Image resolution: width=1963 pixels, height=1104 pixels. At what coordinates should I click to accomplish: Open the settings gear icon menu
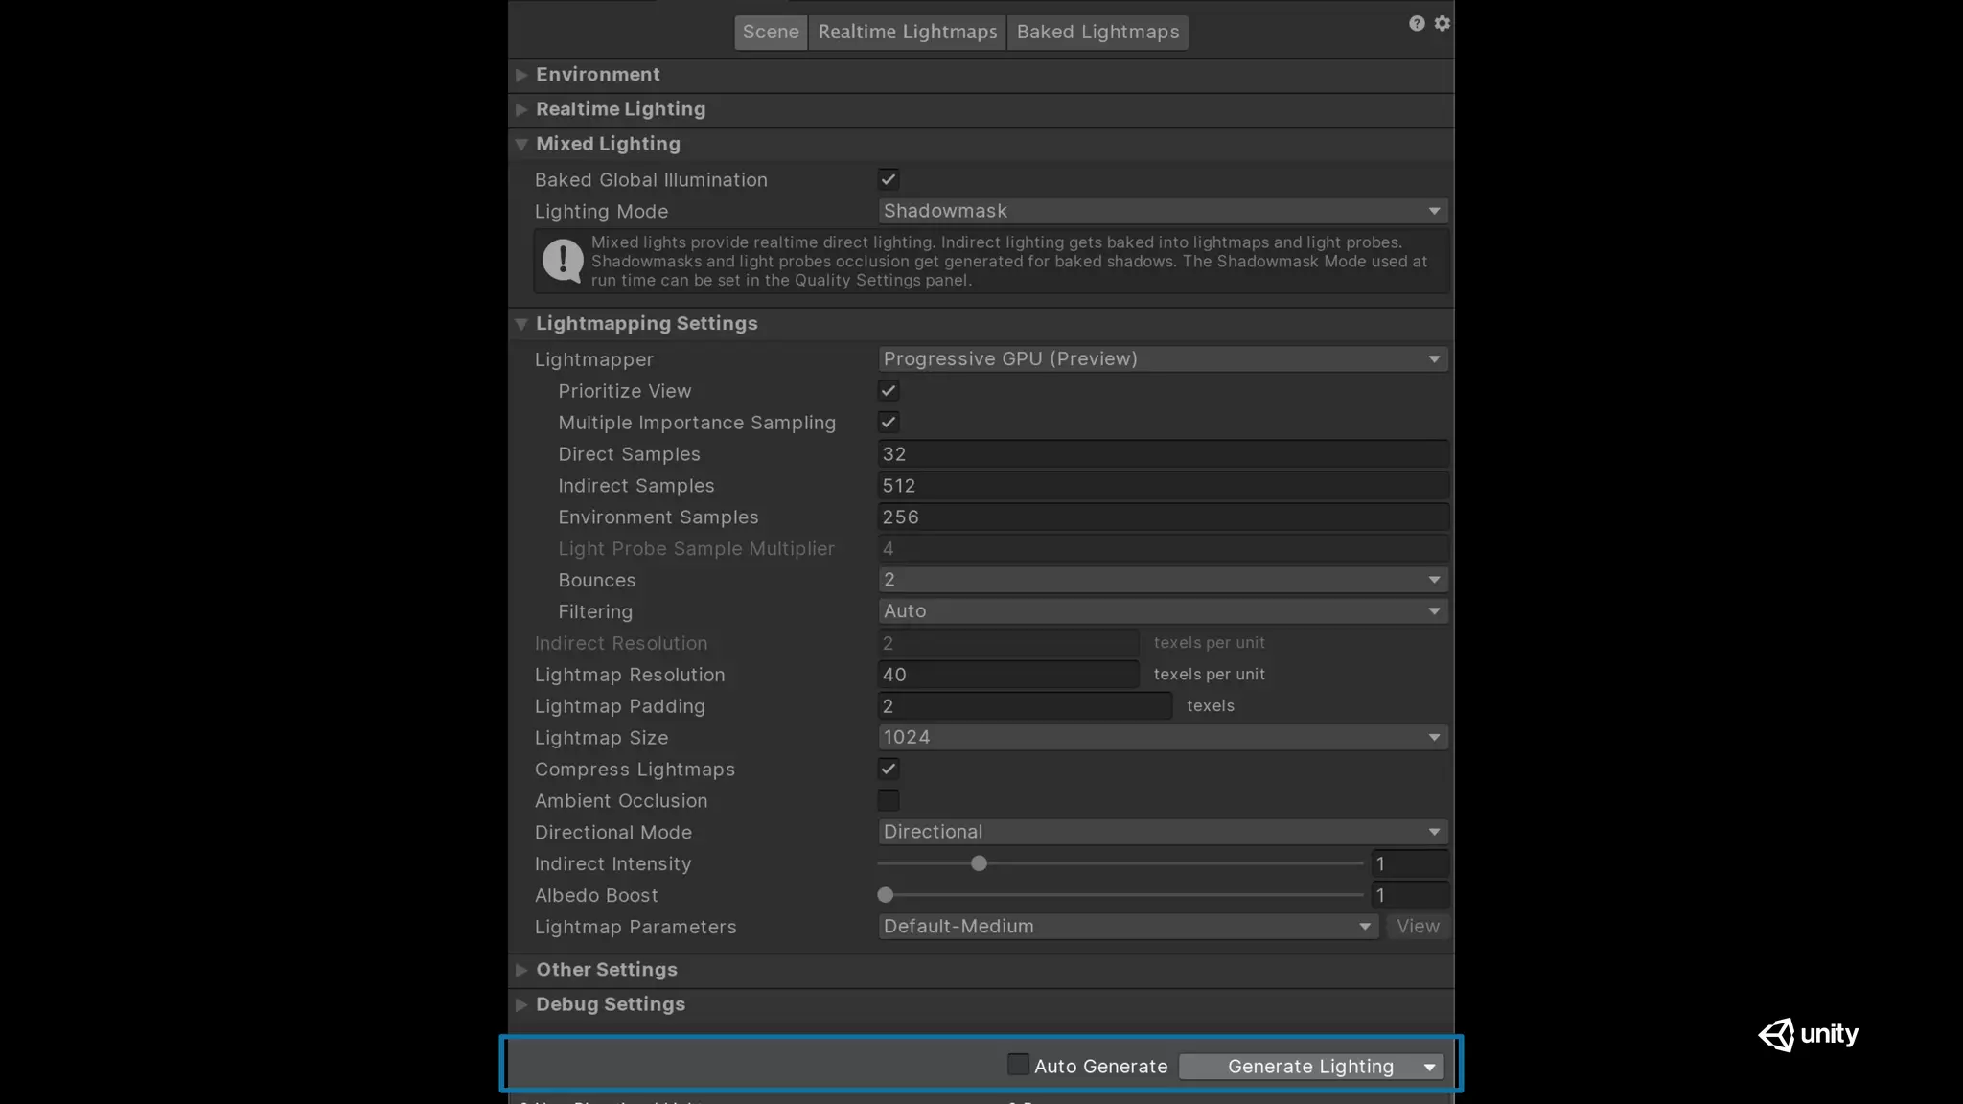(1443, 23)
